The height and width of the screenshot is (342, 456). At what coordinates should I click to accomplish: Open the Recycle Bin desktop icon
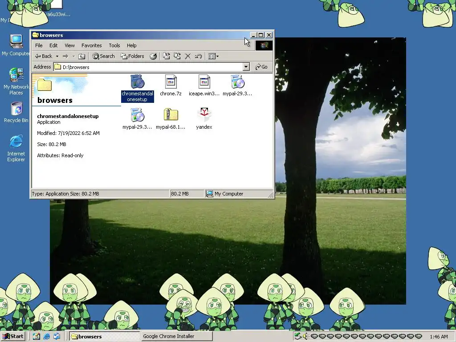(x=16, y=112)
